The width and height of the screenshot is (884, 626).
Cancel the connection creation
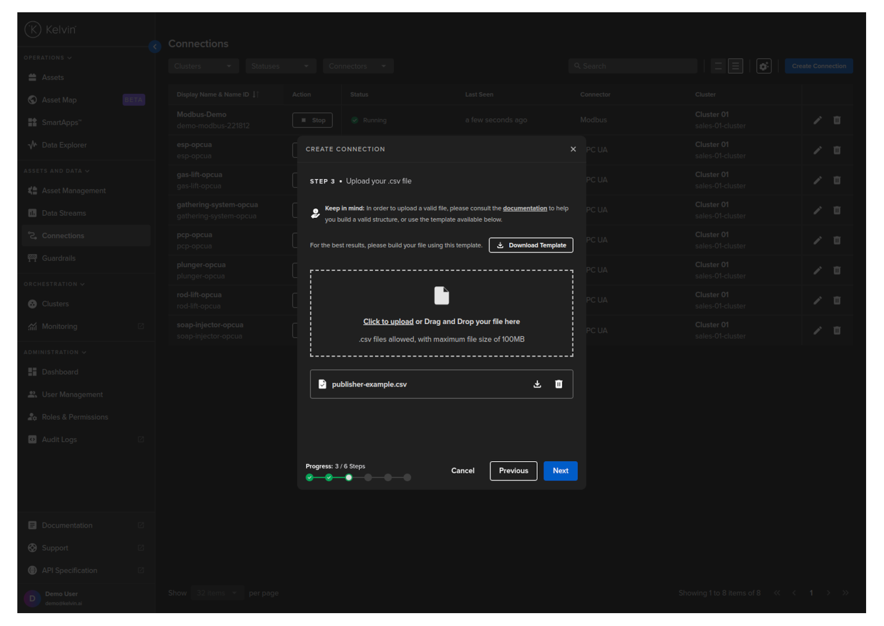462,471
